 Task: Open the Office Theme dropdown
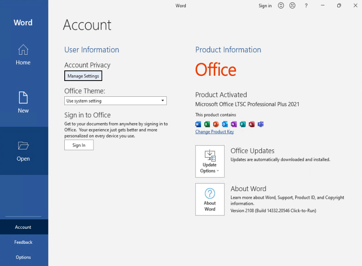(115, 101)
